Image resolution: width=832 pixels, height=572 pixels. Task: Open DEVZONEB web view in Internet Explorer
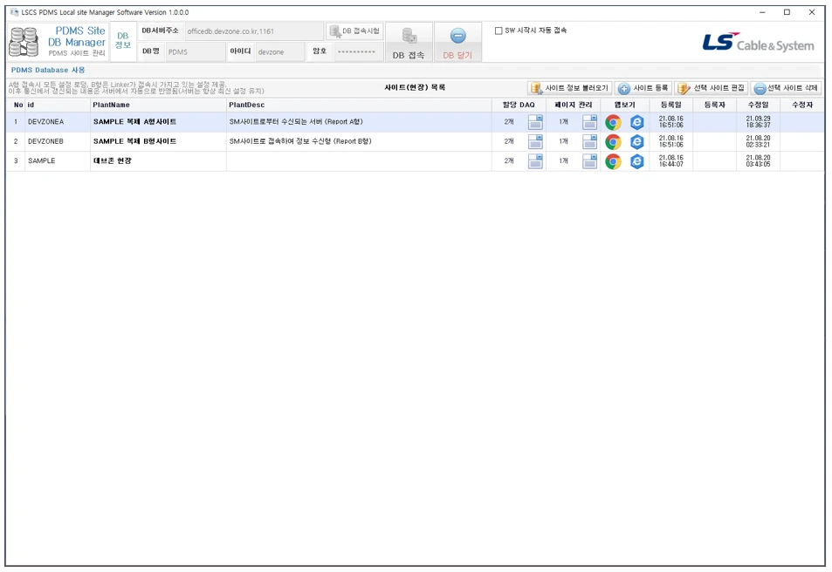(636, 142)
